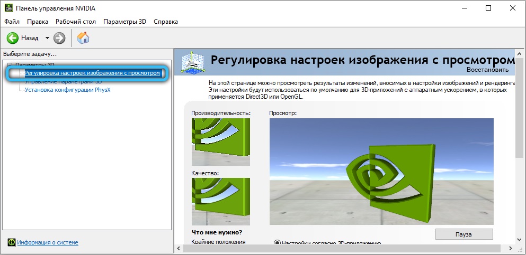
Task: Select Установка конфигурации PhysX in the tree
Action: tap(67, 90)
